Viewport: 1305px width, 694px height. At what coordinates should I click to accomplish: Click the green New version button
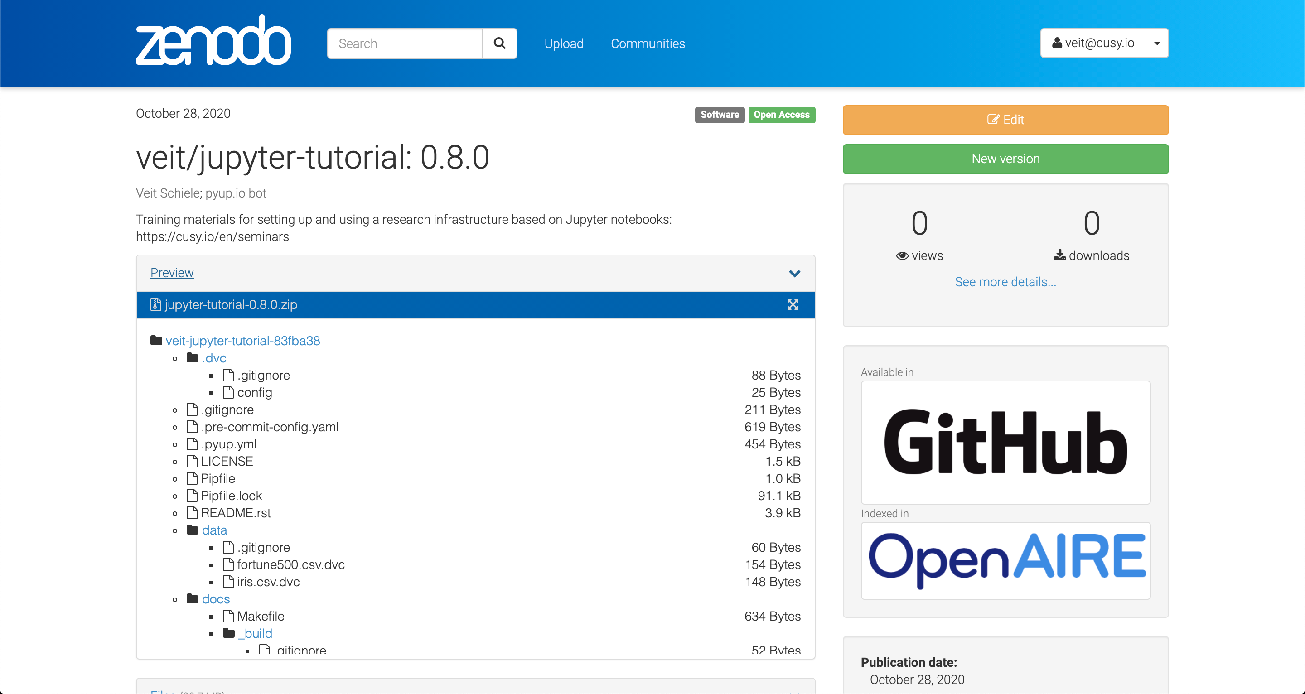coord(1005,159)
